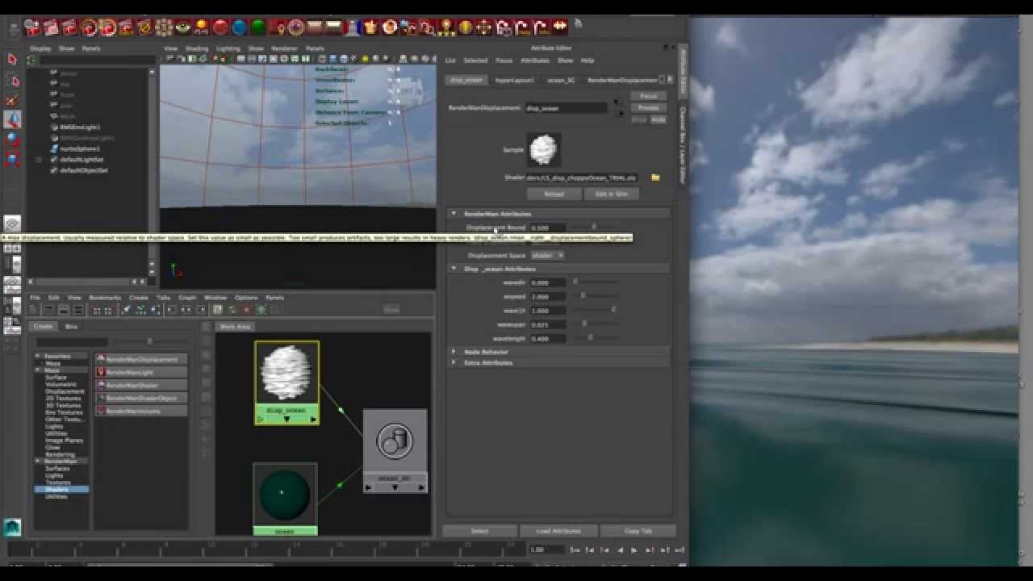The width and height of the screenshot is (1033, 581).
Task: Click the Displacement Bound value field
Action: [x=547, y=228]
